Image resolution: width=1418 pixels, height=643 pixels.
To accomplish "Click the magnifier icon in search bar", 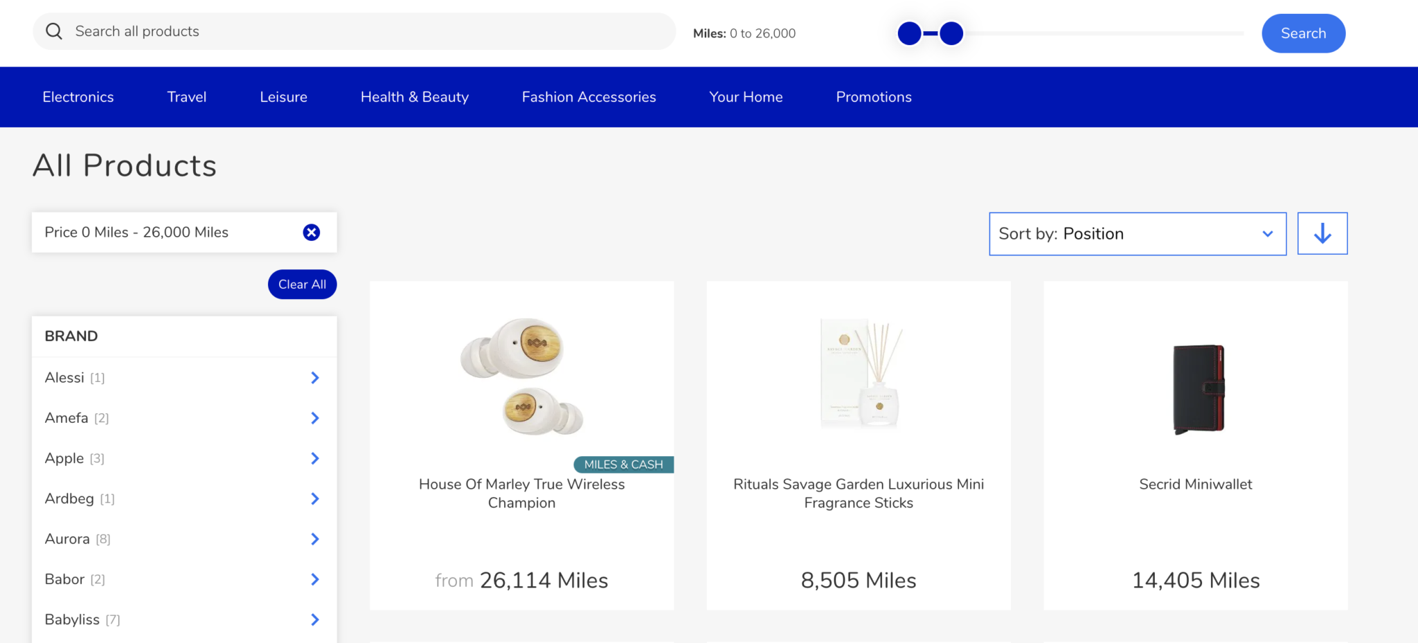I will [54, 31].
